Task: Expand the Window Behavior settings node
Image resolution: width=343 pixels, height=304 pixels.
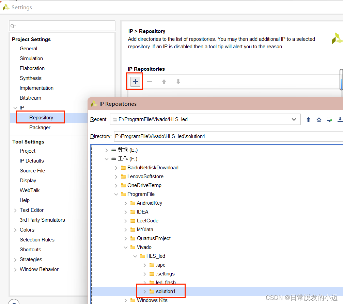Action: tap(15, 269)
